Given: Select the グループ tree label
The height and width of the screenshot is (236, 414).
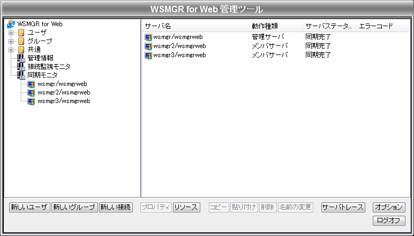Looking at the screenshot, I should tap(40, 41).
